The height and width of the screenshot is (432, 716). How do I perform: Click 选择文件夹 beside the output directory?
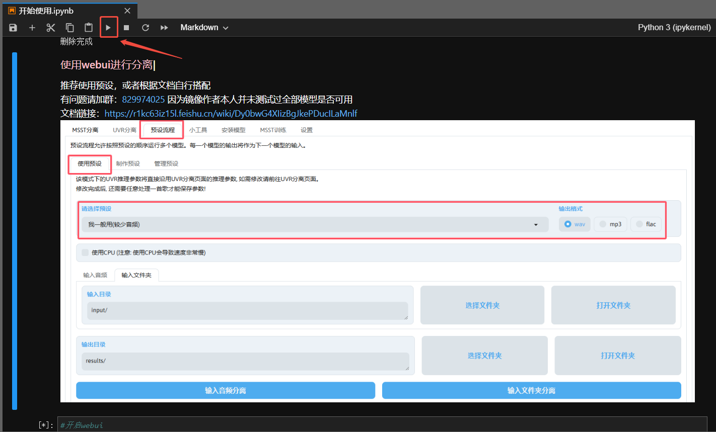coord(485,356)
